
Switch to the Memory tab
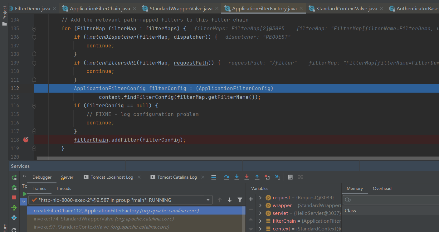tap(355, 188)
